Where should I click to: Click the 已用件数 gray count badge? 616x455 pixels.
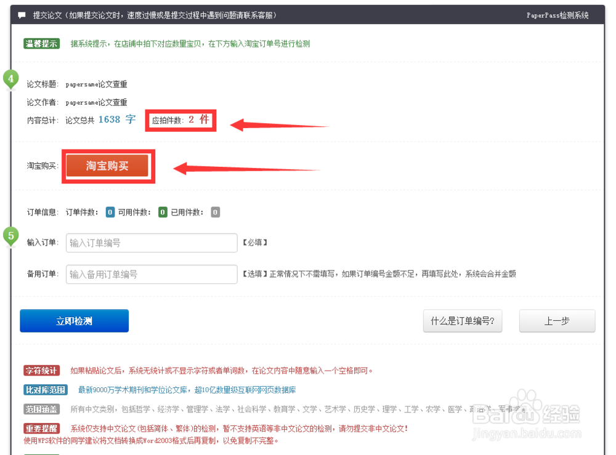[x=215, y=212]
